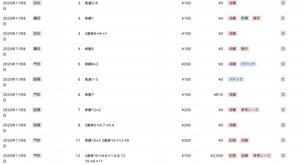Viewport: 303px width, 165px height.
Task: Click the ¥610 payout cell
Action: click(218, 94)
